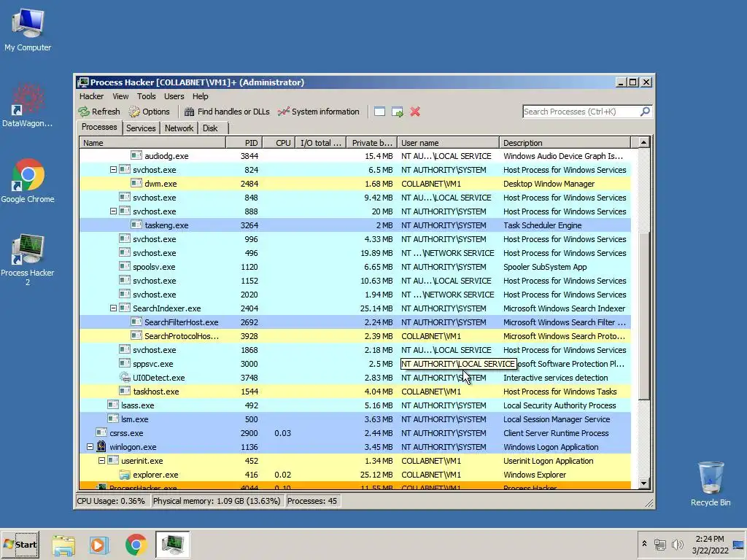This screenshot has height=560, width=747.
Task: Click the process list scroll up arrow
Action: [643, 142]
